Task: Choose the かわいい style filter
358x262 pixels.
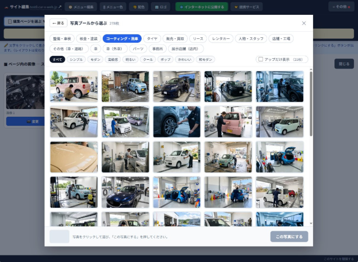Action: pyautogui.click(x=185, y=59)
